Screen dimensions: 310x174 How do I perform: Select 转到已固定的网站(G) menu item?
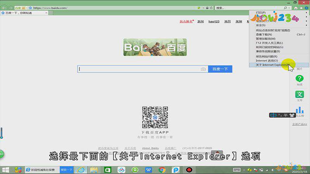pyautogui.click(x=279, y=47)
